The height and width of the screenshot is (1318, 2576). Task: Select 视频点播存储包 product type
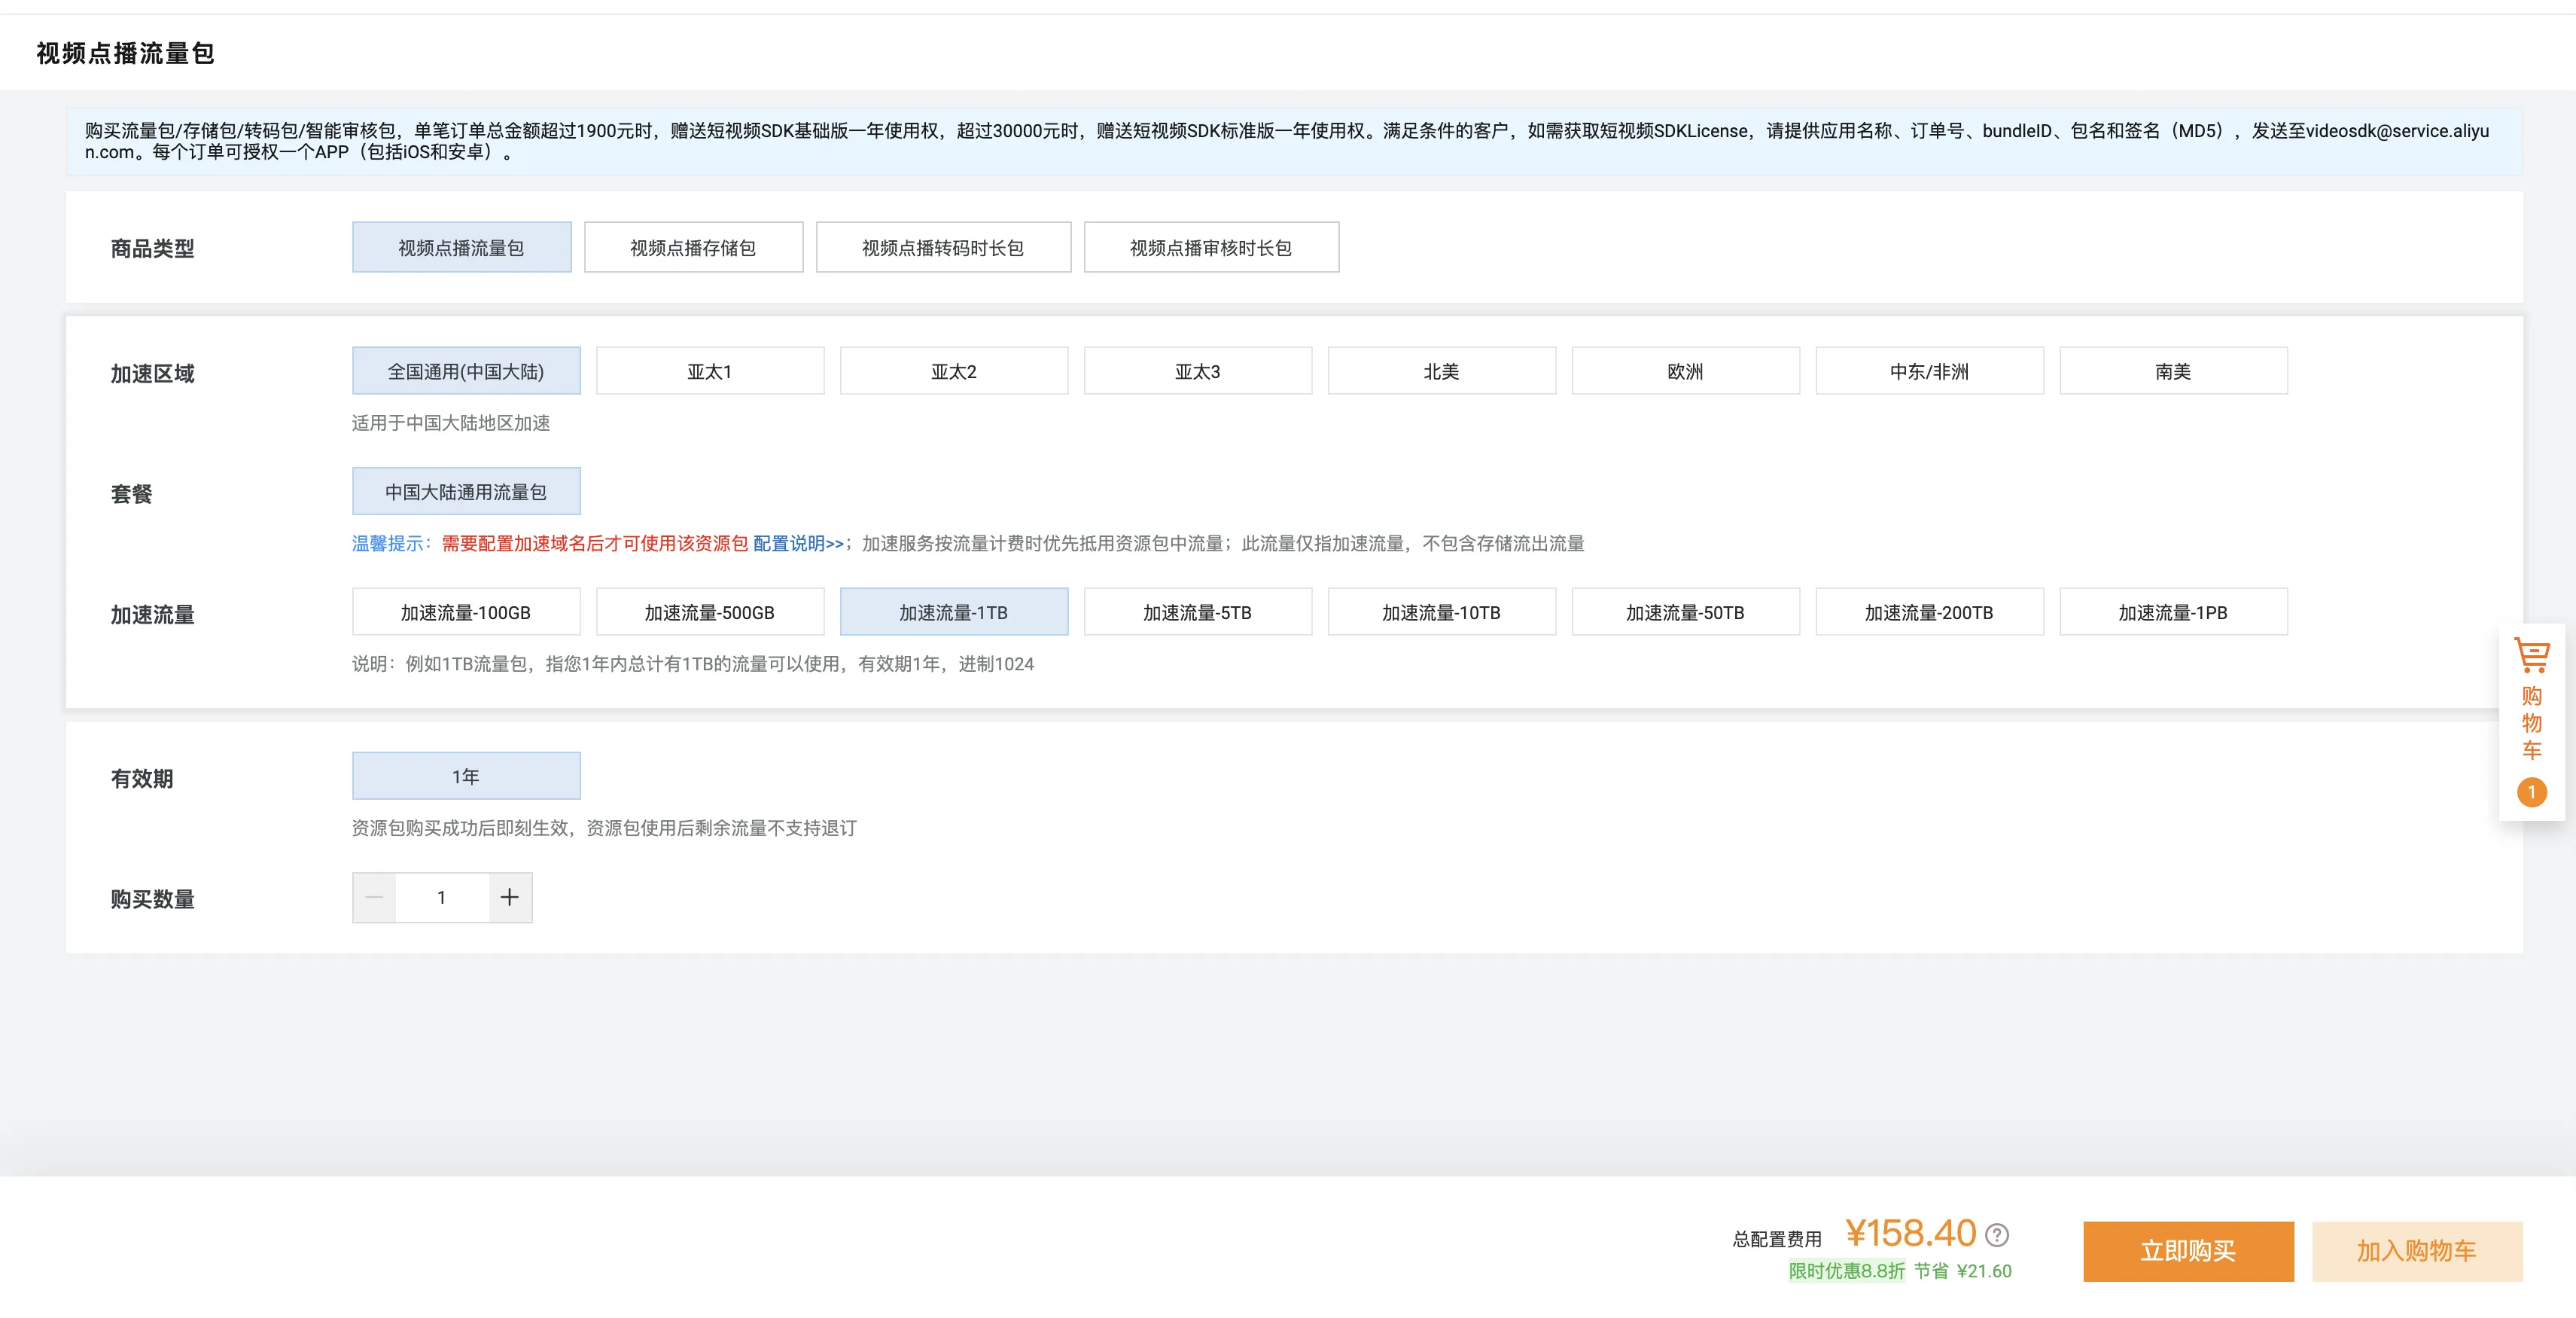point(693,247)
